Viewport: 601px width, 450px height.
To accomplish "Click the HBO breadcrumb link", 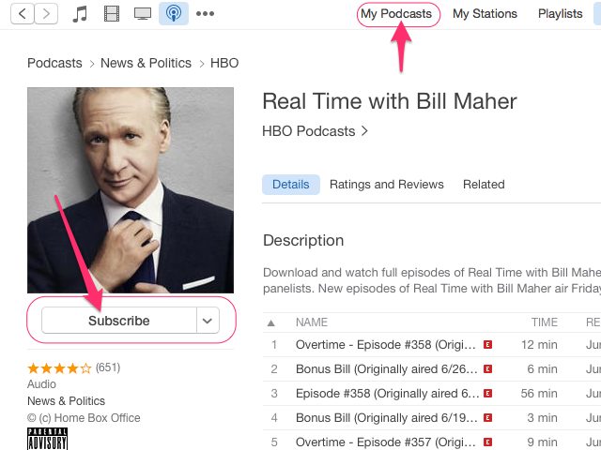I will [224, 63].
